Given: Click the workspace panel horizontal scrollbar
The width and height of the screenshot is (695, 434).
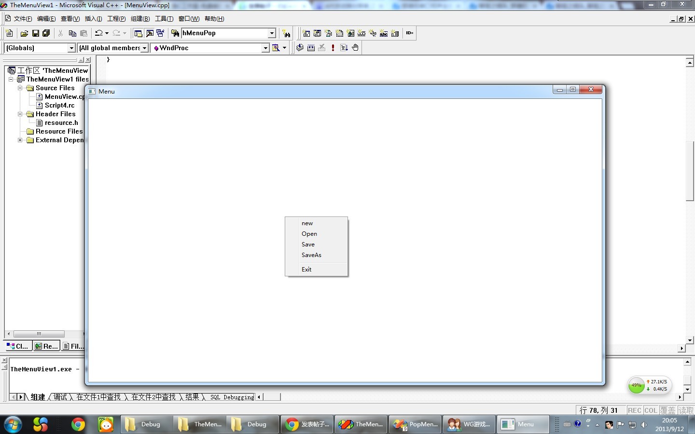Looking at the screenshot, I should (x=39, y=334).
